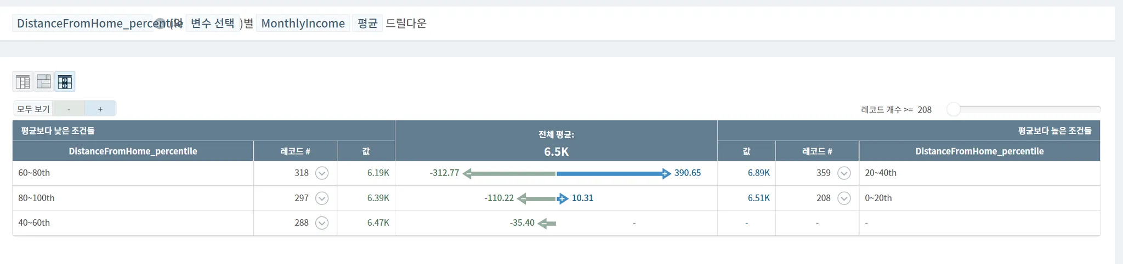
Task: Click the left 레코드 # column header
Action: pos(295,151)
